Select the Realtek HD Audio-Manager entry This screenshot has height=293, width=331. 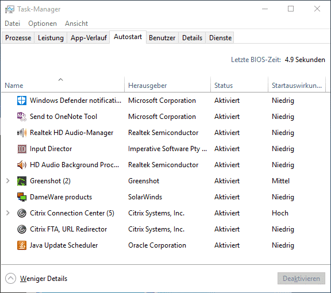pyautogui.click(x=72, y=133)
